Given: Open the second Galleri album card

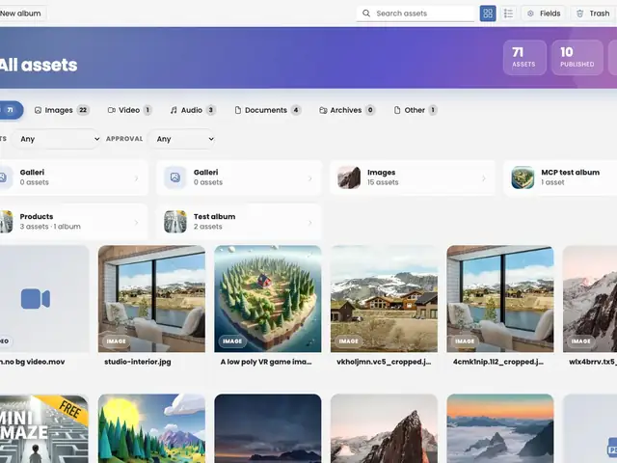Looking at the screenshot, I should [x=239, y=177].
